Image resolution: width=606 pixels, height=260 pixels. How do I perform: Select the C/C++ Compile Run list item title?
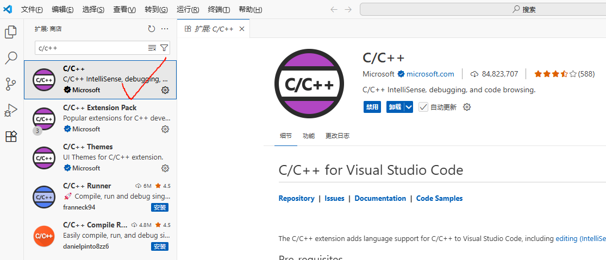(x=95, y=225)
